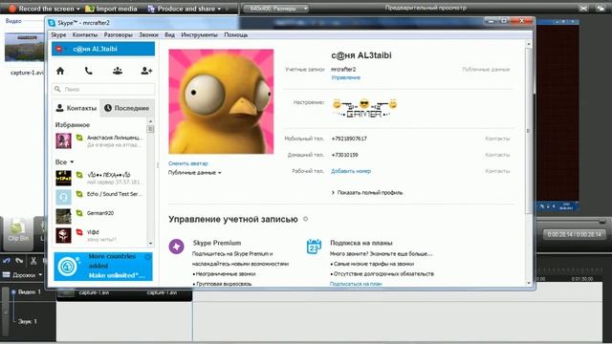Click the mood message GAMER text

363,115
